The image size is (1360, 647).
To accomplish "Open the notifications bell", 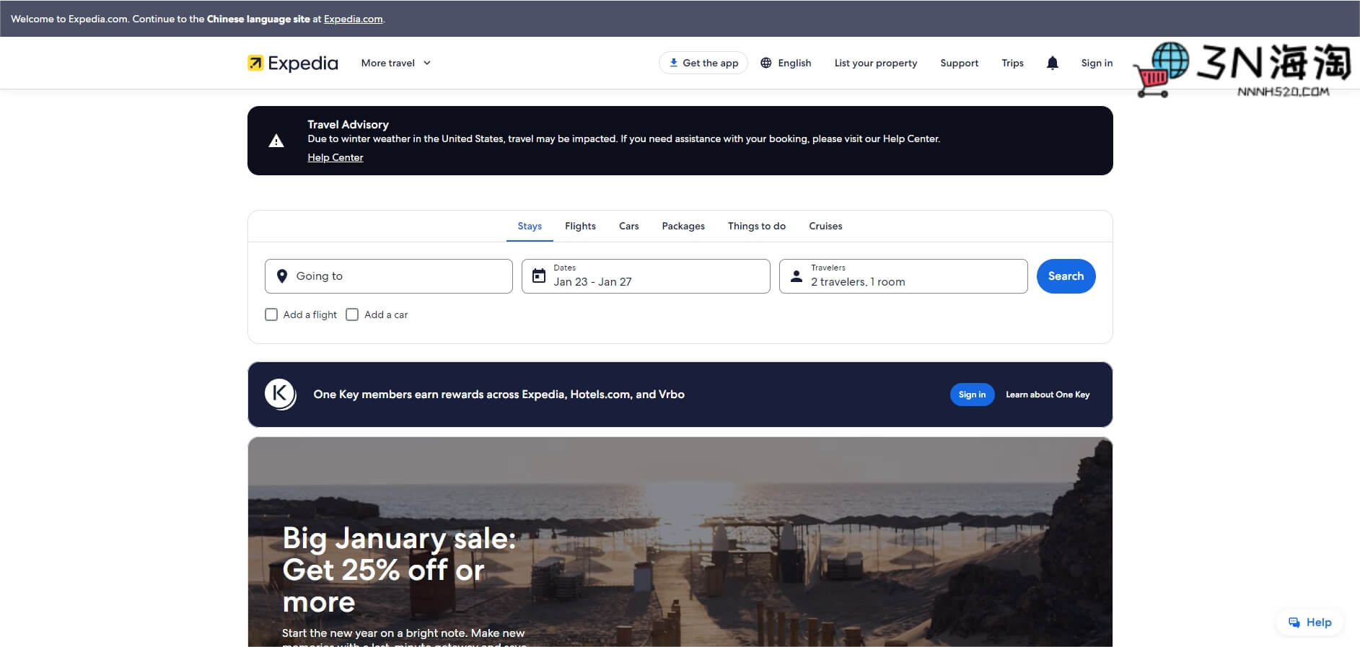I will 1052,63.
